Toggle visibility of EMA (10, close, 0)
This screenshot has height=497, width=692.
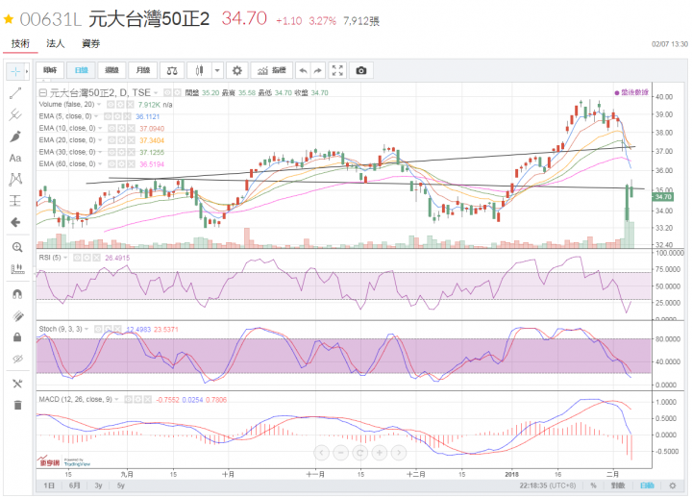(x=111, y=129)
